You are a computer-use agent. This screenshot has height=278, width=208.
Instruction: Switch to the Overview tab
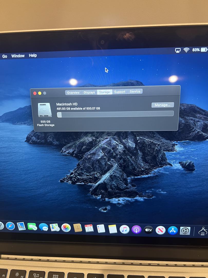point(73,93)
